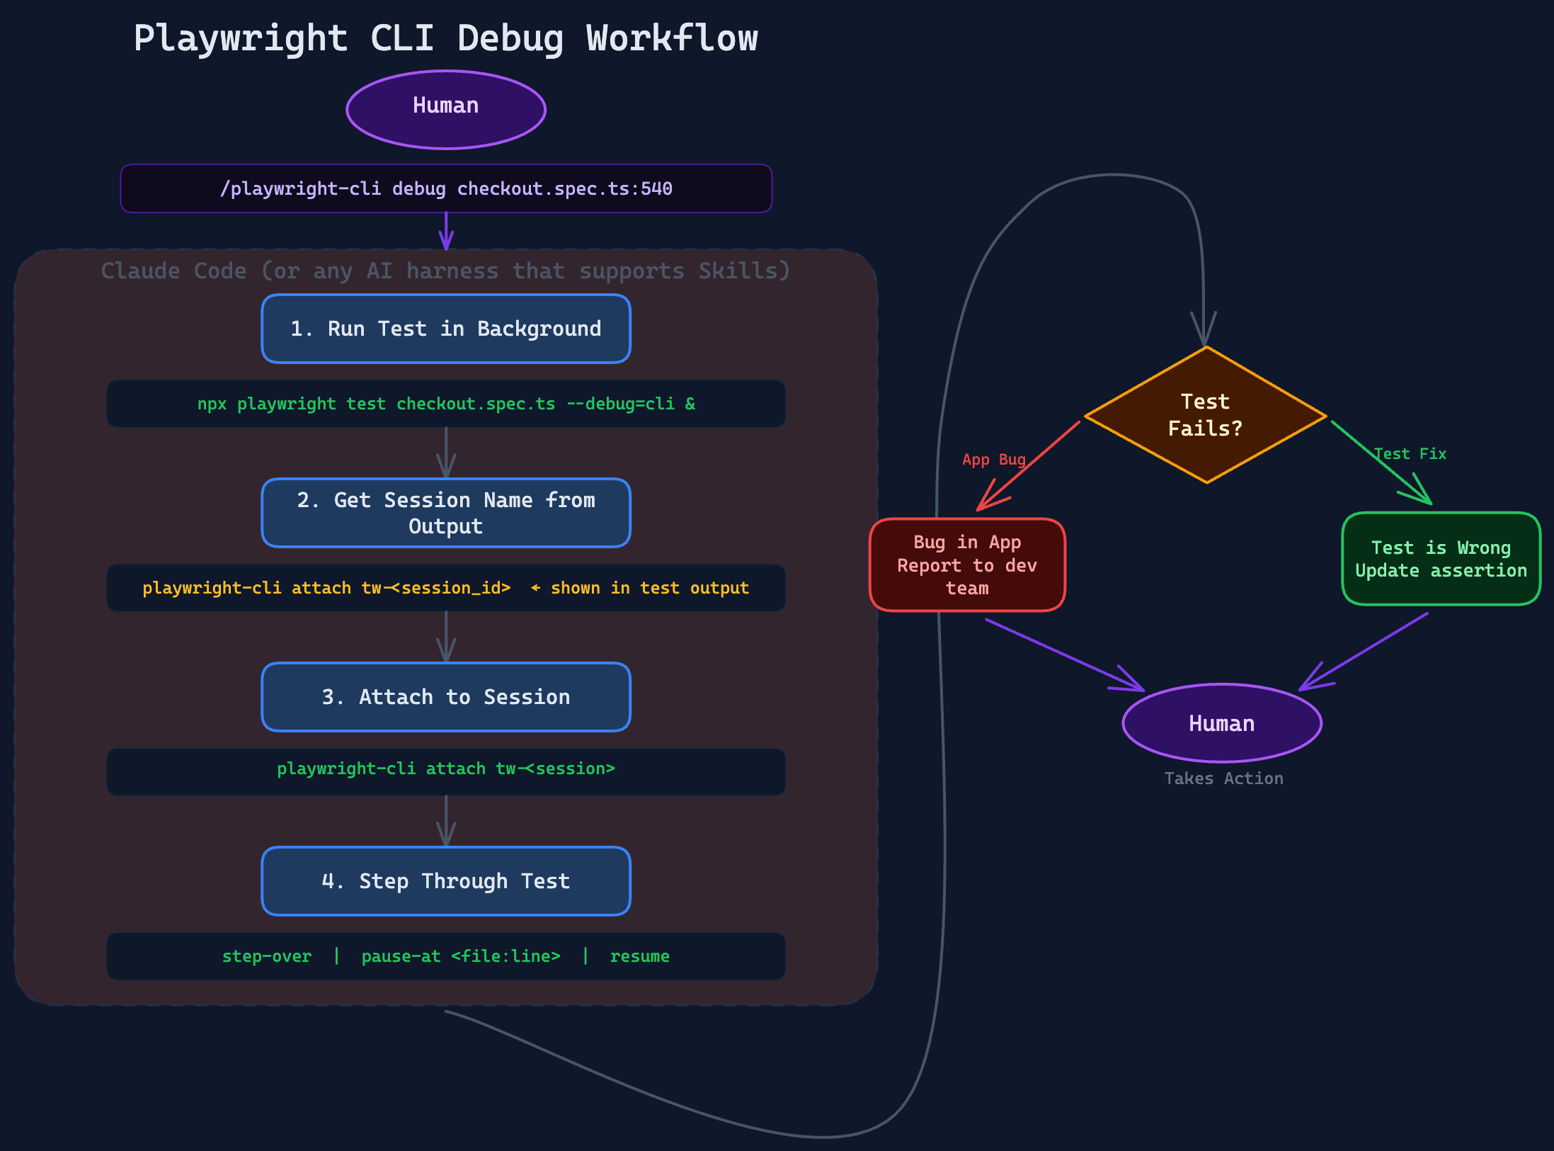The height and width of the screenshot is (1151, 1554).
Task: Select the '1. Run Test in Background' node
Action: pos(445,329)
